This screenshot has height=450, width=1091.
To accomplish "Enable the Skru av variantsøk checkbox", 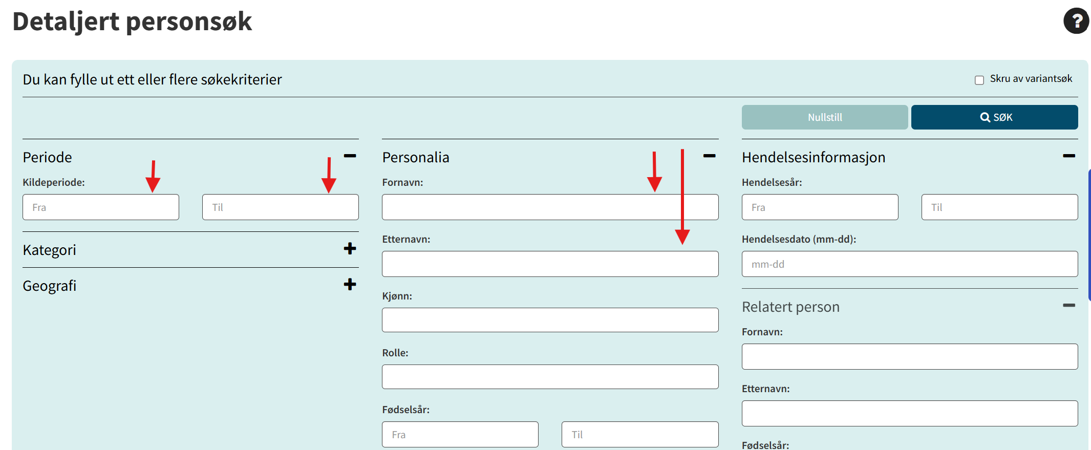I will pyautogui.click(x=979, y=80).
